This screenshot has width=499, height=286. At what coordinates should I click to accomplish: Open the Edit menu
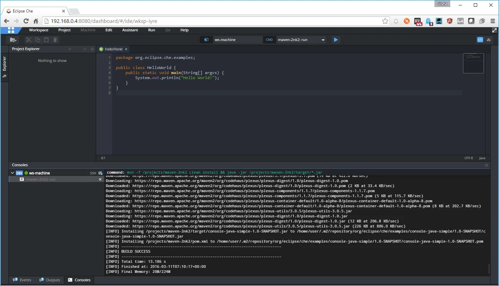[x=109, y=30]
